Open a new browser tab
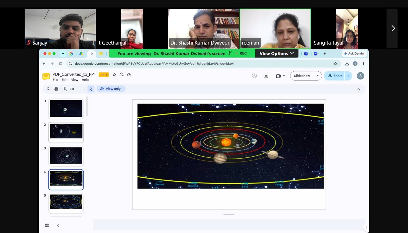Screen dimensions: 408x233 (x=325, y=54)
